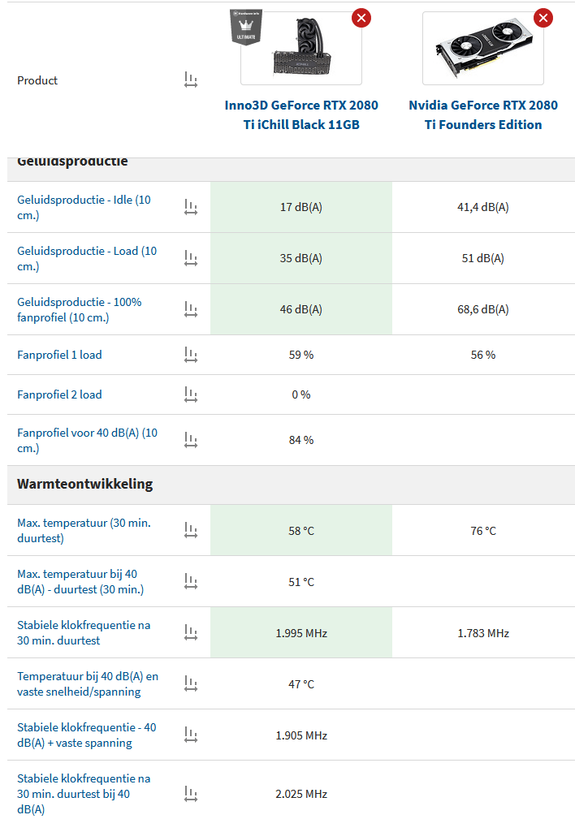Viewport: 575px width, 819px height.
Task: Open chart for Fanprofiel 2 load
Action: click(191, 394)
